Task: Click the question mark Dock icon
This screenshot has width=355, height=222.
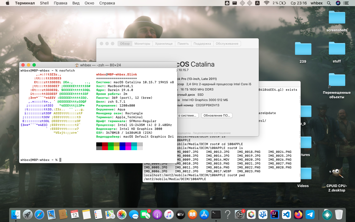Action: point(228,215)
